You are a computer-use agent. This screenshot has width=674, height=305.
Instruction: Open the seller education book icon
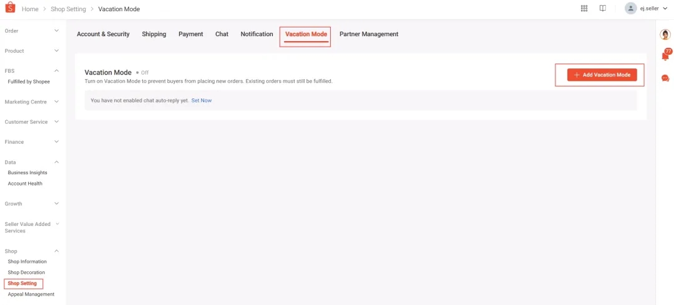pos(603,9)
